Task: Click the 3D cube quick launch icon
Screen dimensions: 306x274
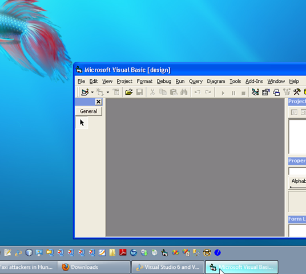Action: pyautogui.click(x=29, y=252)
